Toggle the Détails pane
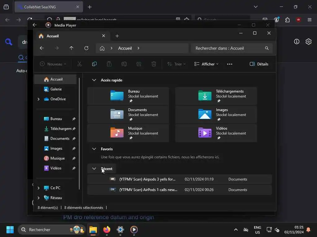The height and width of the screenshot is (237, 317). [x=259, y=64]
